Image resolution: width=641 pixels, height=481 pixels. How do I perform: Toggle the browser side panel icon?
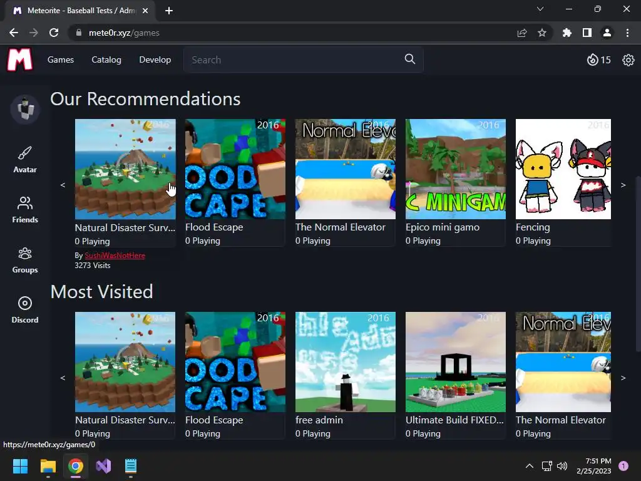(x=587, y=33)
